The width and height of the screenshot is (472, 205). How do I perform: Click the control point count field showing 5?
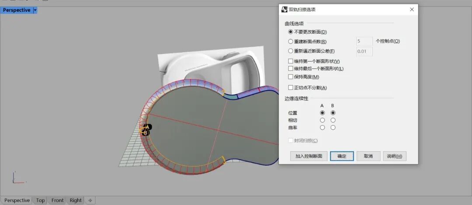[x=364, y=41]
